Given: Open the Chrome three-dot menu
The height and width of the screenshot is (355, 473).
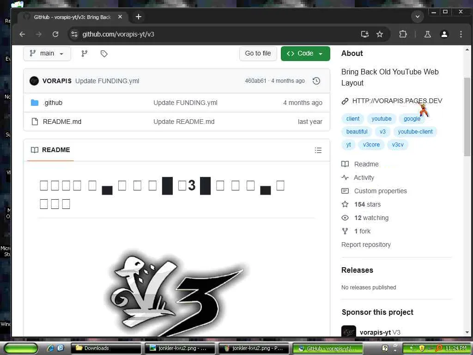Looking at the screenshot, I should pos(461,34).
